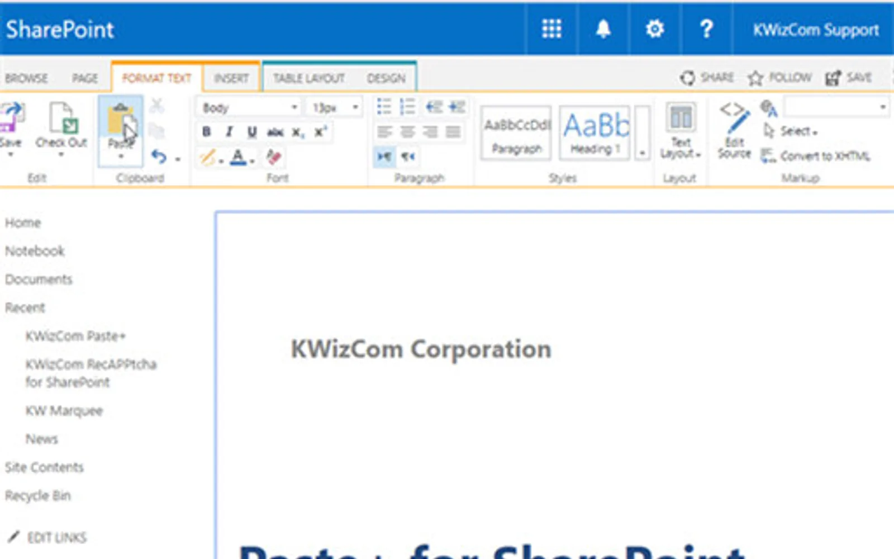Open the help question mark
The image size is (894, 559).
click(706, 29)
